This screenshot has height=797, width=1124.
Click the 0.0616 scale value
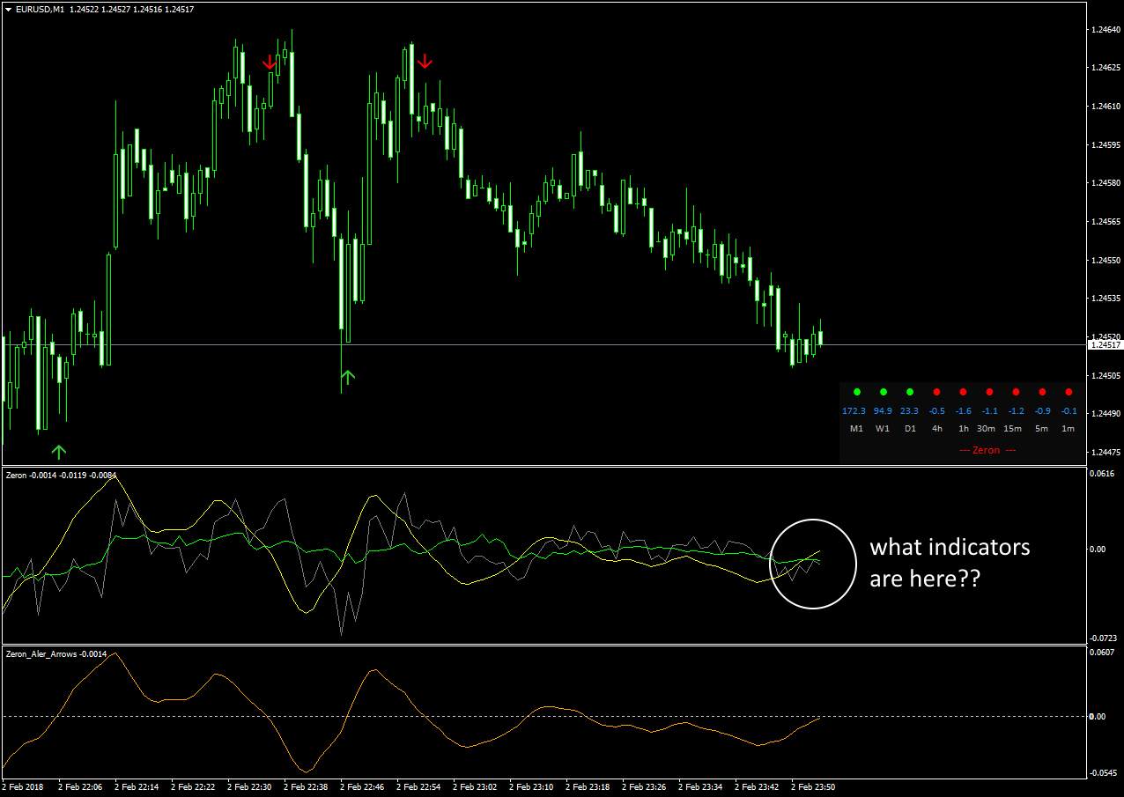point(1103,474)
